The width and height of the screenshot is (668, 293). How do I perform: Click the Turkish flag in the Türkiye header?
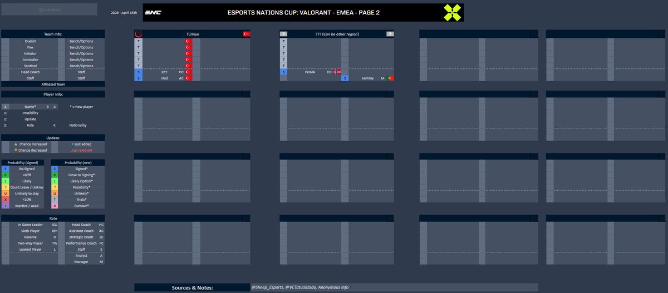(x=246, y=34)
